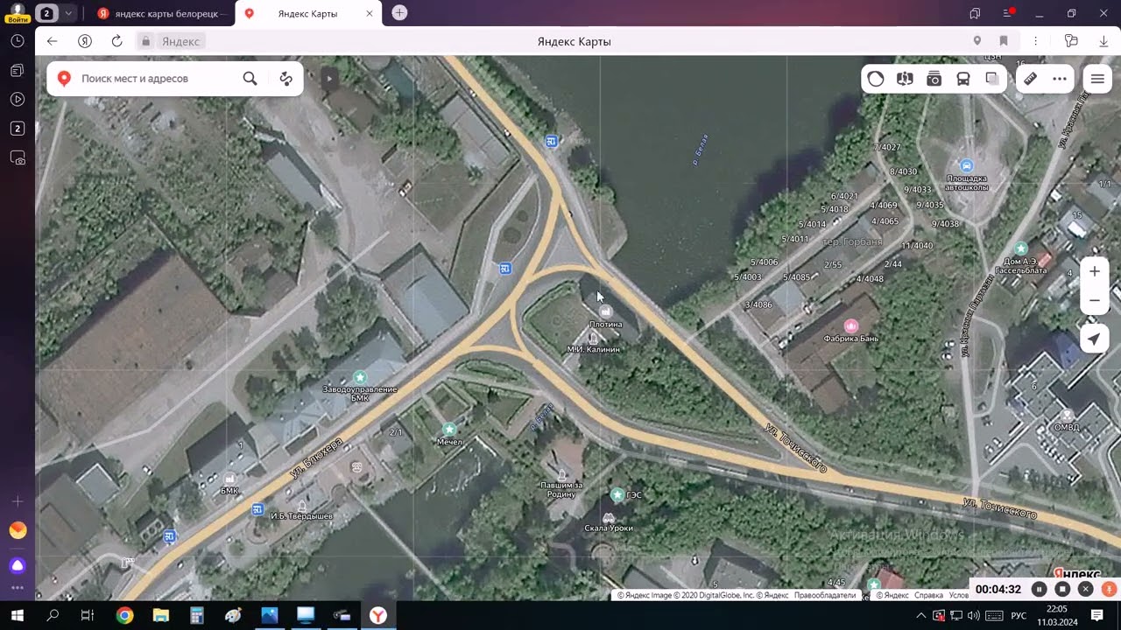1121x630 pixels.
Task: Open the Площадка автошколы marker
Action: click(x=966, y=165)
